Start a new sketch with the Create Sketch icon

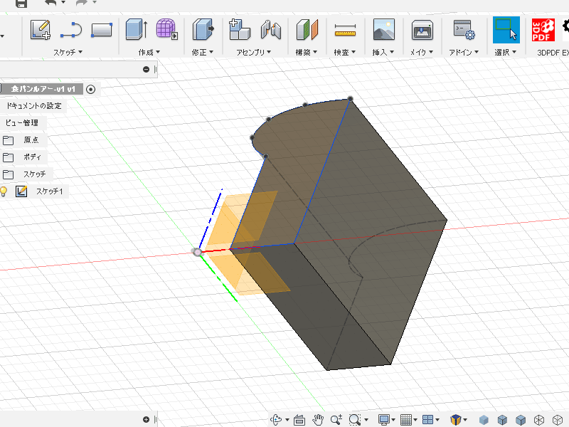click(41, 30)
